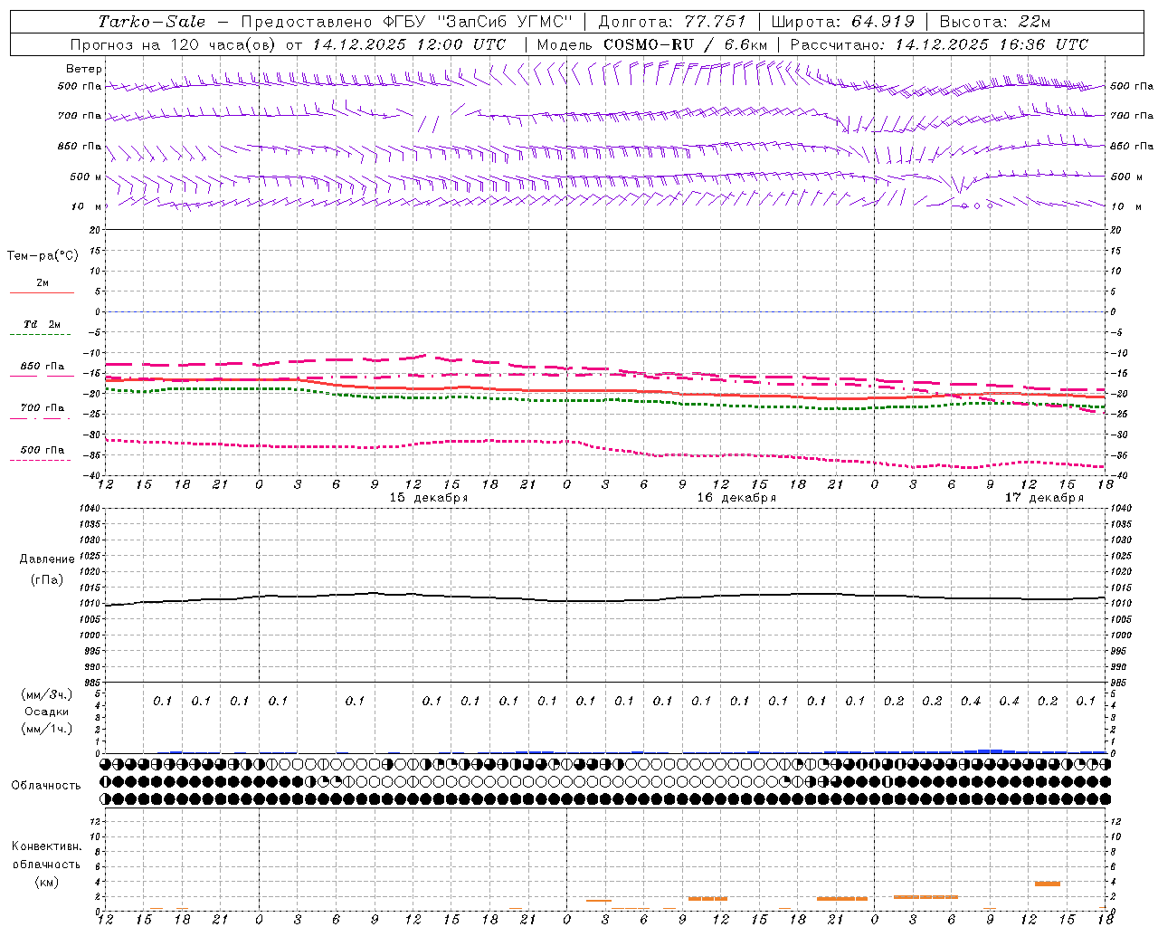
Task: Click the line sample under the '2м' legend
Action: pos(42,293)
